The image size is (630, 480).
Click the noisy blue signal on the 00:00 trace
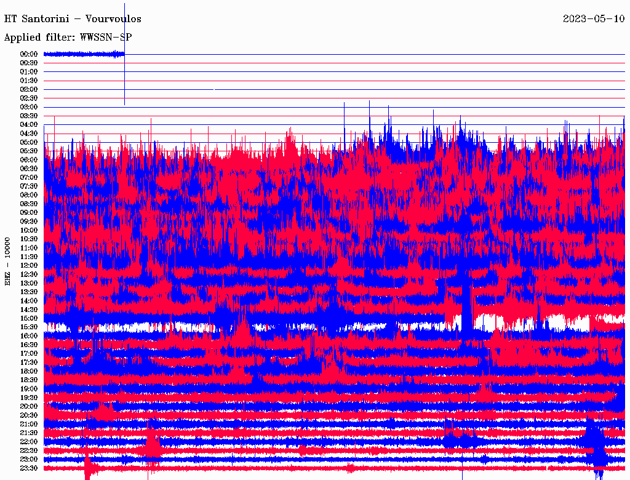[x=83, y=54]
